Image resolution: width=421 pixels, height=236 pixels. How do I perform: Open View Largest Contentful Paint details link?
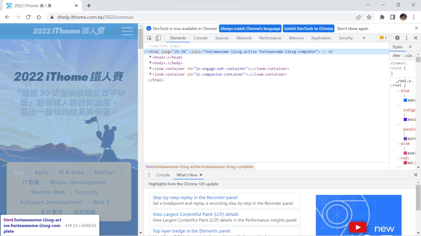coord(195,214)
